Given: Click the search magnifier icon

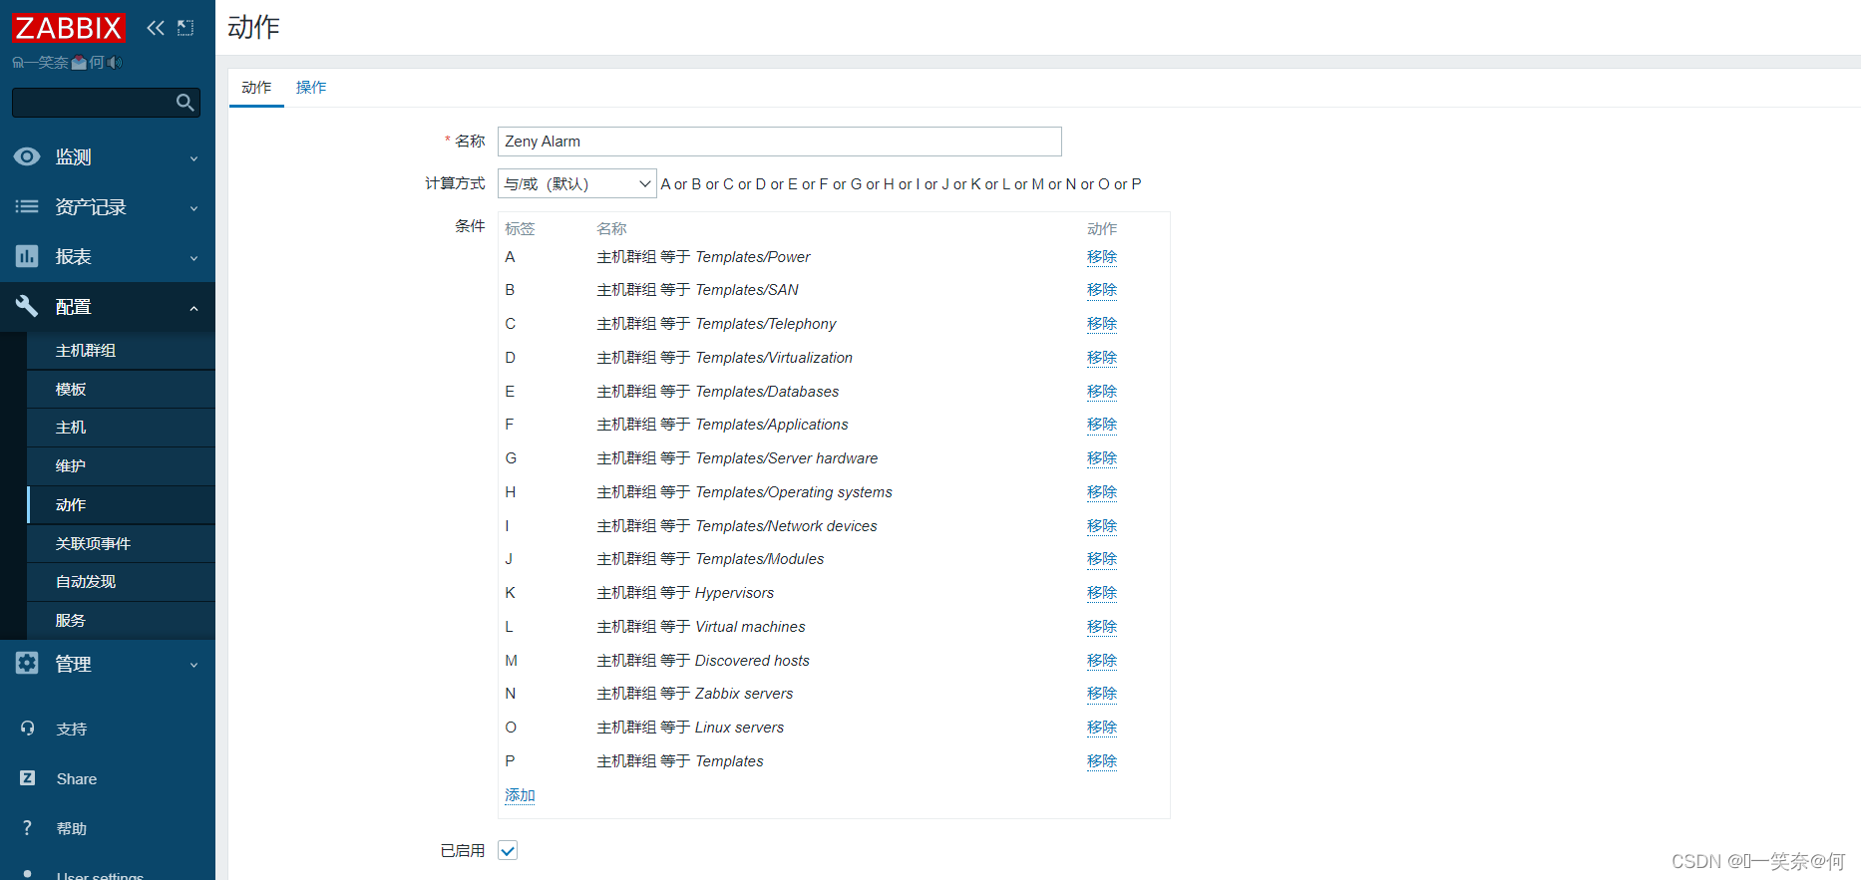Looking at the screenshot, I should coord(185,102).
